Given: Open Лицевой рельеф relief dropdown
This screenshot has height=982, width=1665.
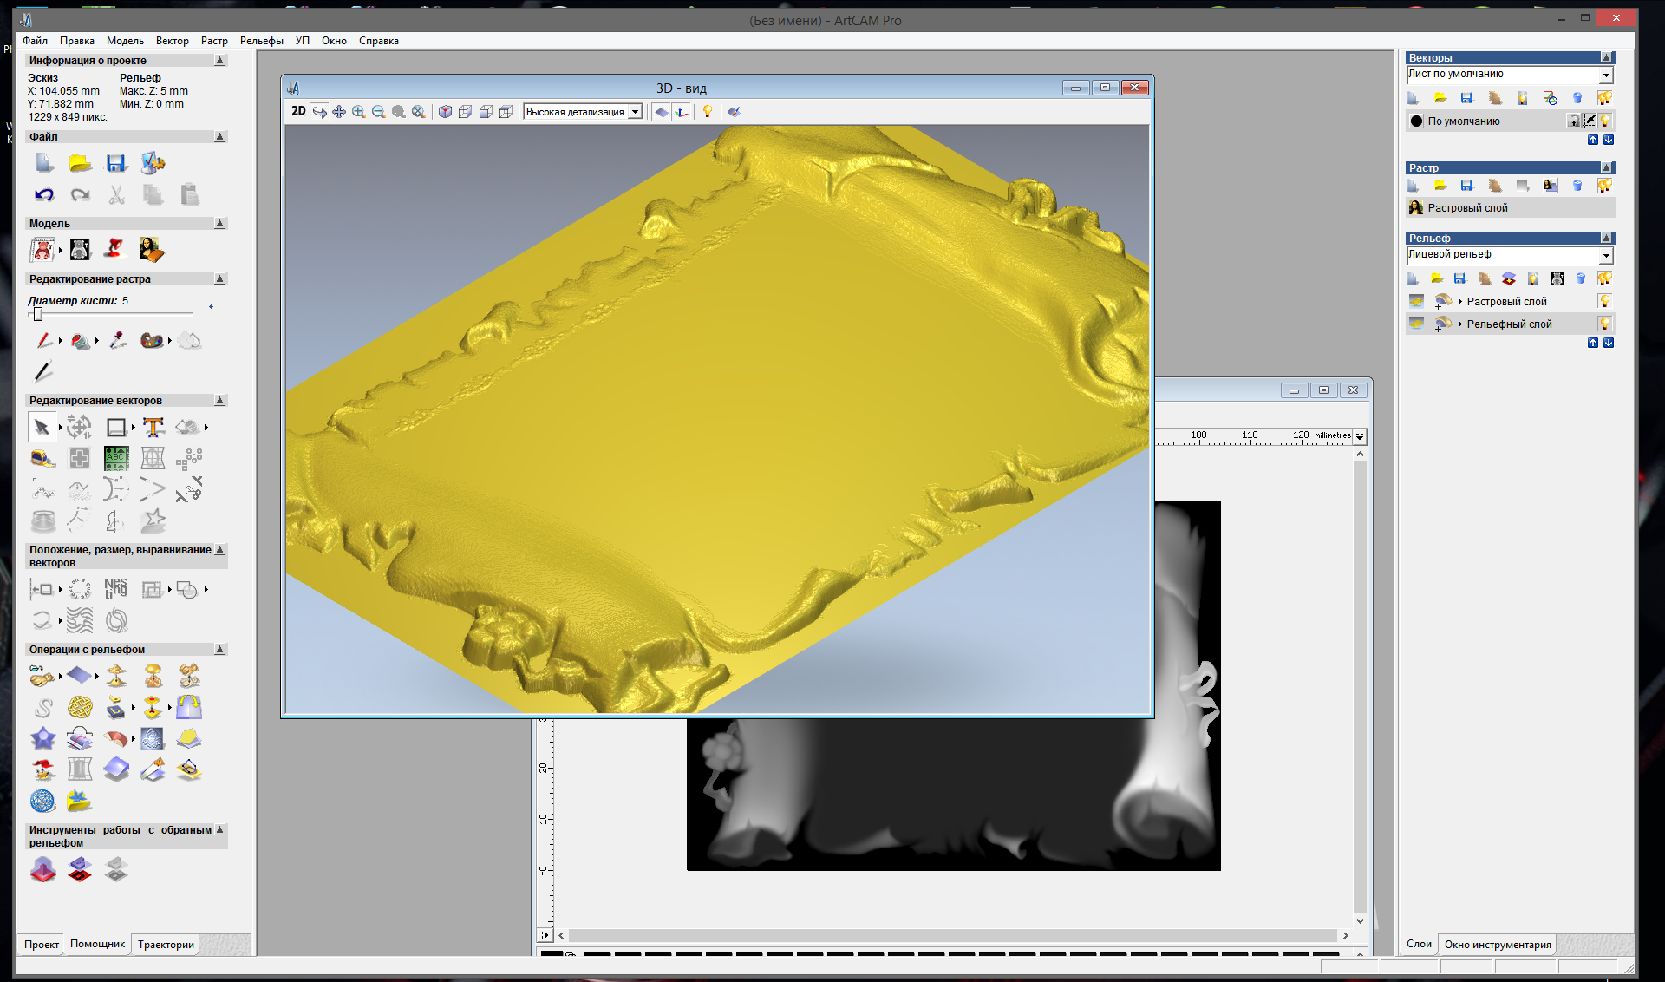Looking at the screenshot, I should 1605,255.
